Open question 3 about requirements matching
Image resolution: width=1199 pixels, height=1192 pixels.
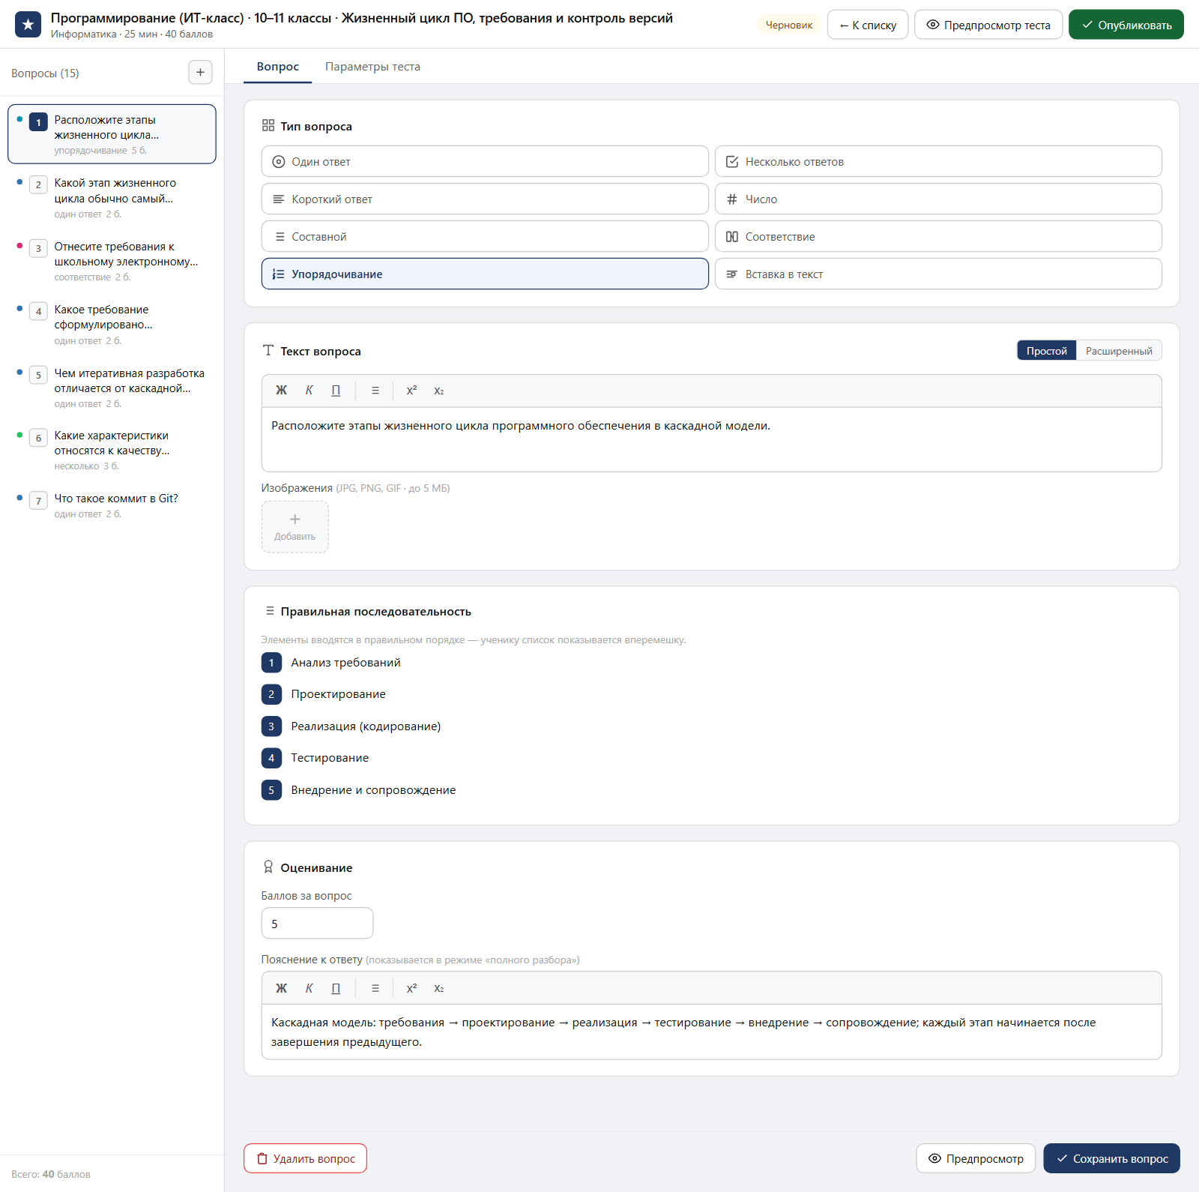click(112, 261)
